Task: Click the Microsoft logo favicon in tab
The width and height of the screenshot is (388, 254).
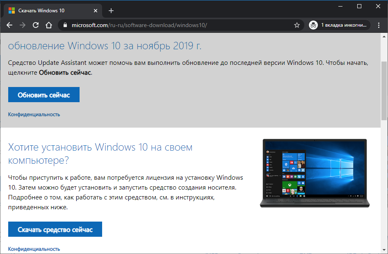Action: pyautogui.click(x=11, y=11)
